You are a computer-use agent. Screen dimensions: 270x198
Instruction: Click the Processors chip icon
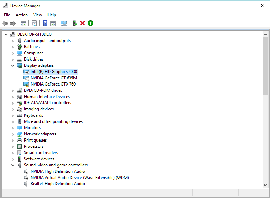tap(19, 146)
